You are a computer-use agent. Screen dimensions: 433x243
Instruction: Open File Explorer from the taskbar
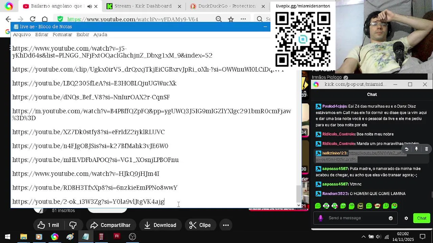pos(23,237)
